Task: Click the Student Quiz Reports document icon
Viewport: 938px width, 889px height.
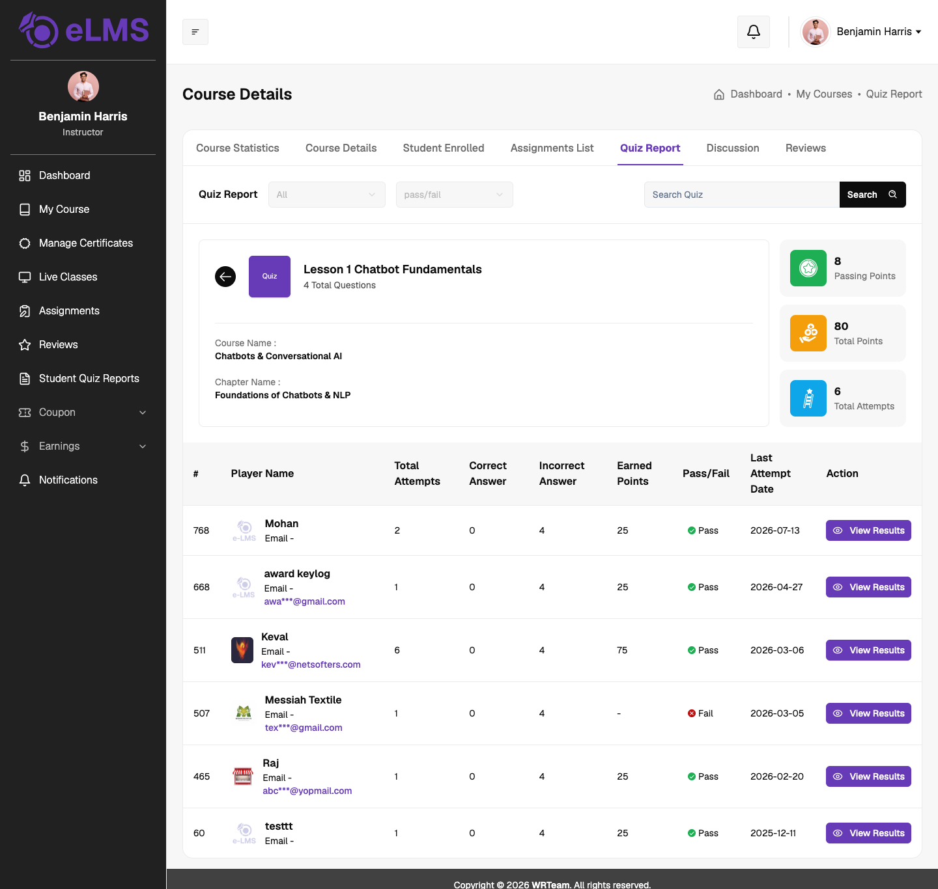Action: (x=25, y=379)
